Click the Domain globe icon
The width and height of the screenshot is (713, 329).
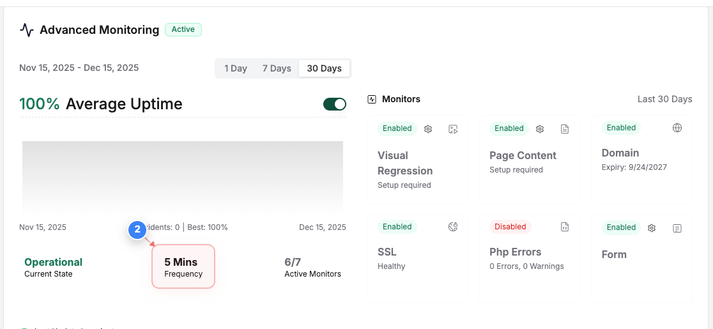(677, 128)
